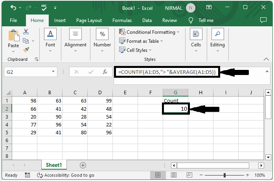
Task: Click the Insert Function fx icon
Action: pyautogui.click(x=105, y=72)
